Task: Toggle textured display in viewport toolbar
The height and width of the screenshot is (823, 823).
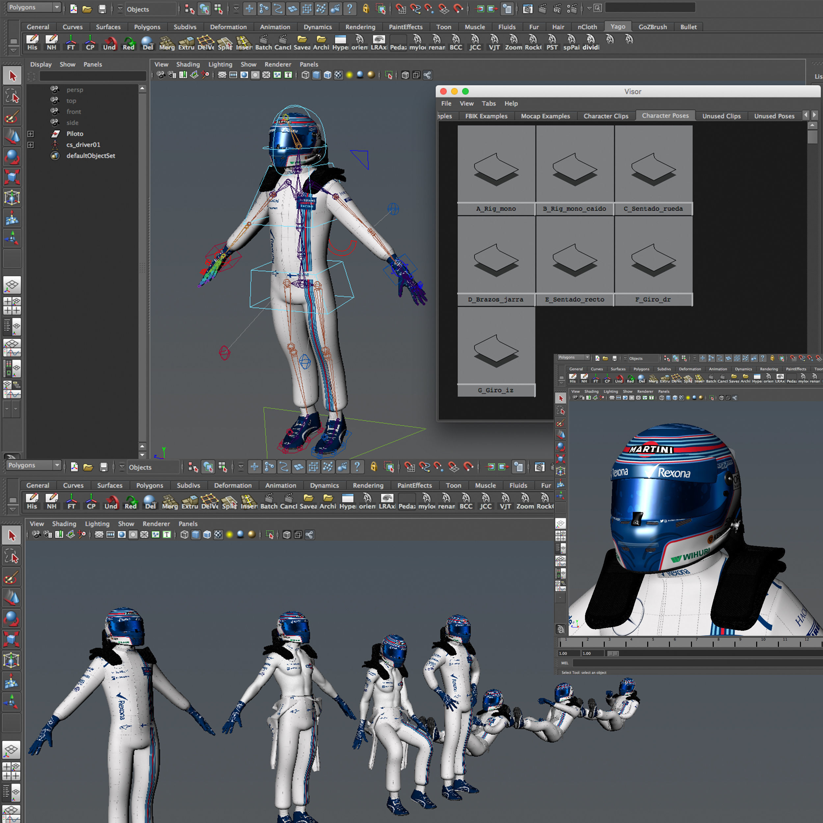Action: coord(338,75)
